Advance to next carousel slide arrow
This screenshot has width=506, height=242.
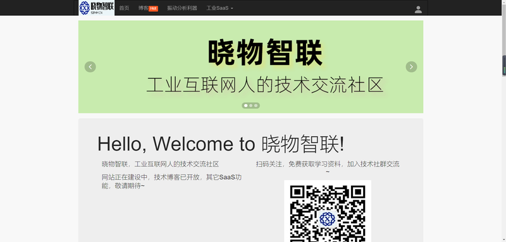pyautogui.click(x=411, y=67)
